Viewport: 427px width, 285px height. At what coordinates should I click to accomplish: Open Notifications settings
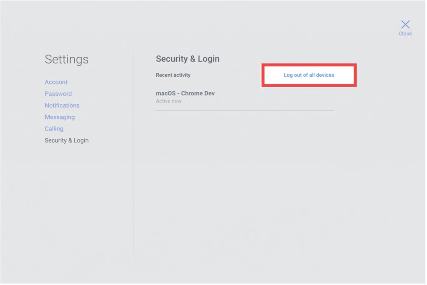[62, 105]
